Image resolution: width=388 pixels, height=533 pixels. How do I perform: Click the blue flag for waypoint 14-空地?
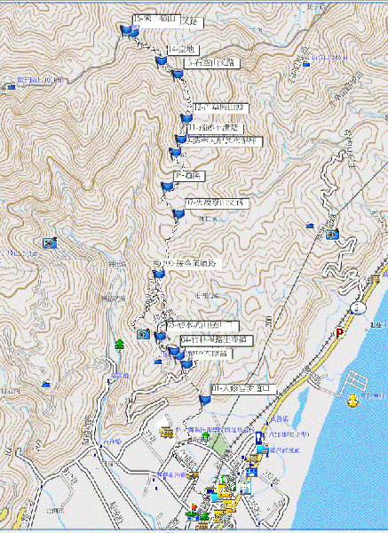pyautogui.click(x=162, y=61)
